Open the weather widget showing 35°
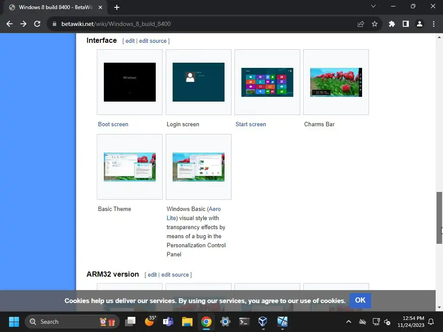The height and width of the screenshot is (332, 443). click(150, 322)
